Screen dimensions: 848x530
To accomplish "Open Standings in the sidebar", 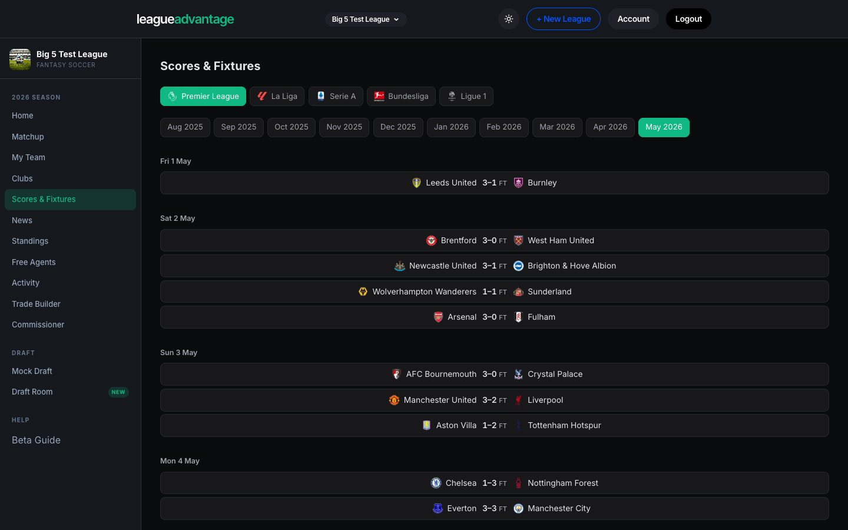I will (70, 241).
